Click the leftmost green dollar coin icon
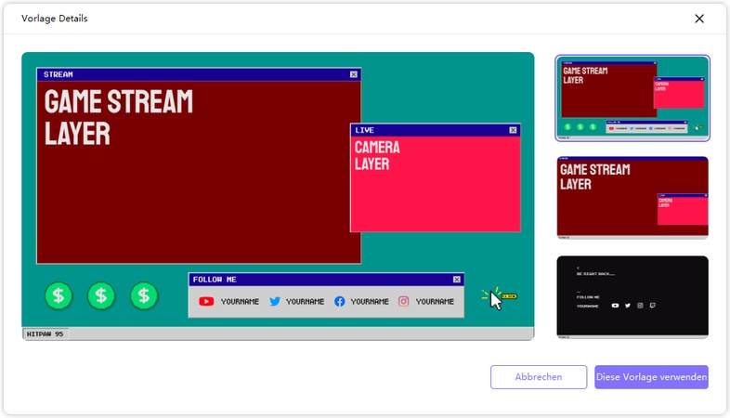Viewport: 730px width, 418px height. 59,296
